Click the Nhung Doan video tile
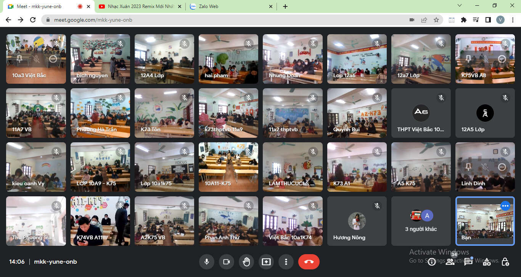521x277 pixels. pos(293,59)
